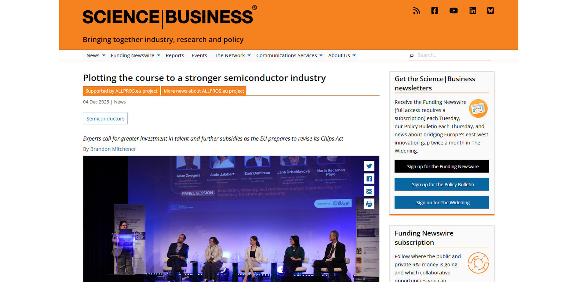Share the article via the email icon
The image size is (568, 282).
click(x=369, y=191)
